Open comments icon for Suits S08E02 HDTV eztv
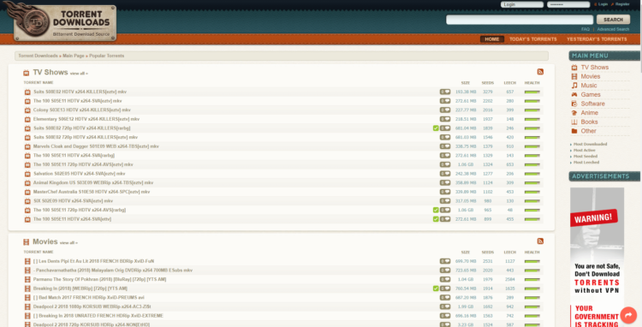Image resolution: width=642 pixels, height=327 pixels. (x=445, y=92)
